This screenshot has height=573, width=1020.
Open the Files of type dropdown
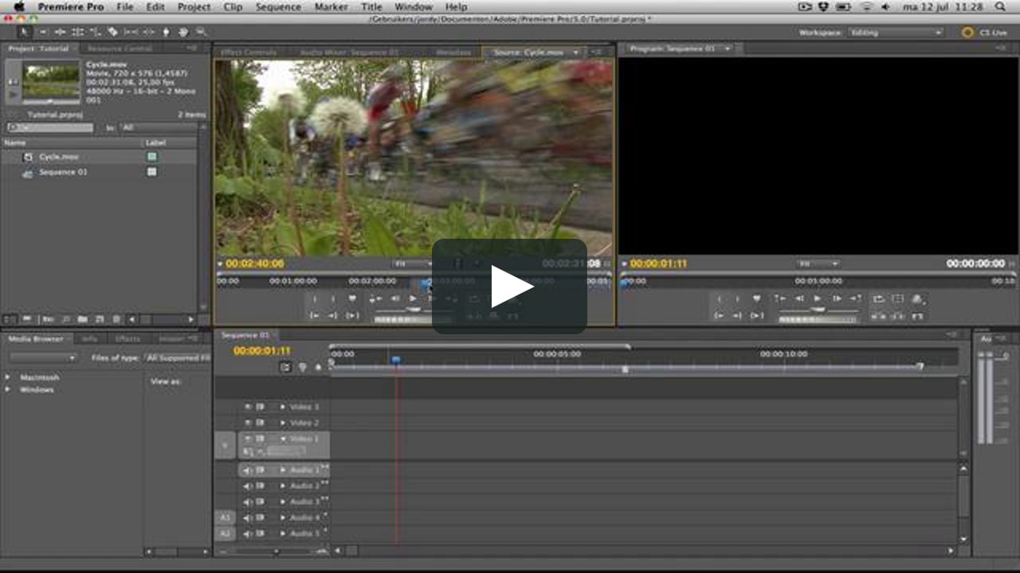point(178,358)
